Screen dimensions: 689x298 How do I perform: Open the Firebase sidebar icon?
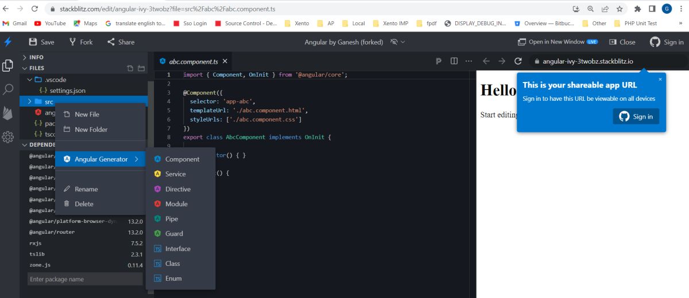point(8,112)
